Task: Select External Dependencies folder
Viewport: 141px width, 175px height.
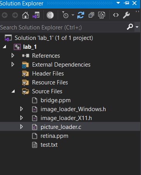Action: point(61,65)
